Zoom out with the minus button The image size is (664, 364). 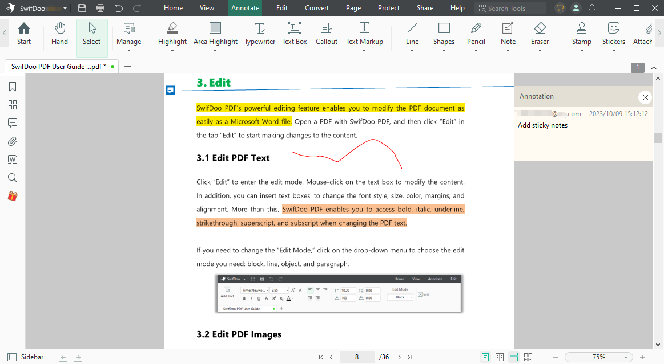tap(556, 357)
